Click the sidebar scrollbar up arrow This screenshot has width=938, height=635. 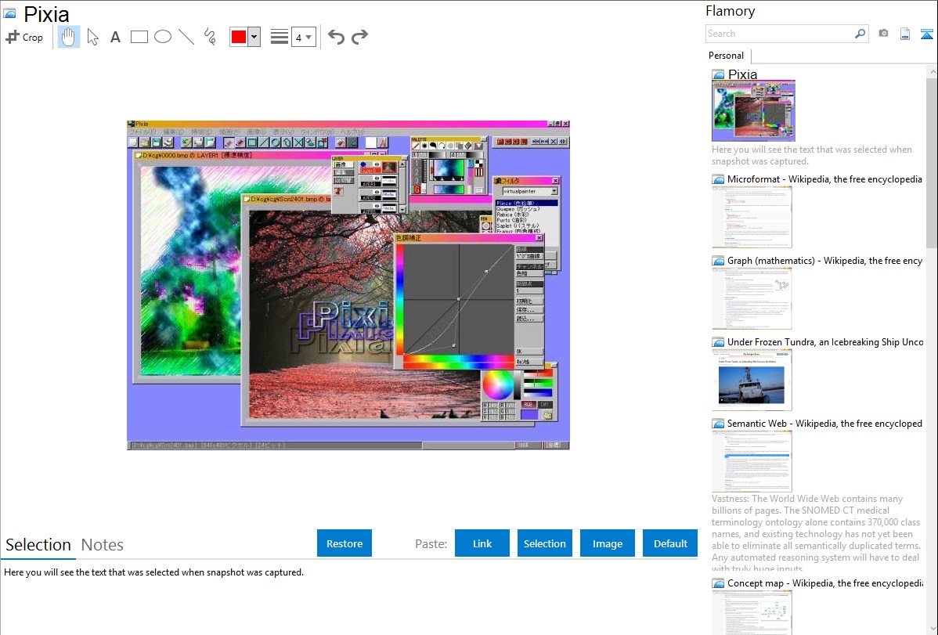coord(932,71)
